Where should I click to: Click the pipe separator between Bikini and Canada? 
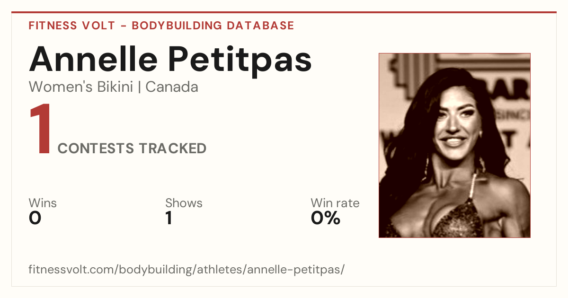coord(140,88)
